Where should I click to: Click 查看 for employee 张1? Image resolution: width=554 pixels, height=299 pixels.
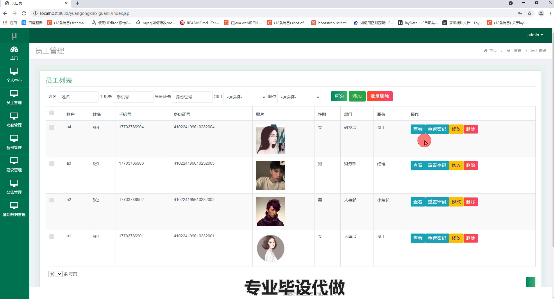(x=418, y=238)
